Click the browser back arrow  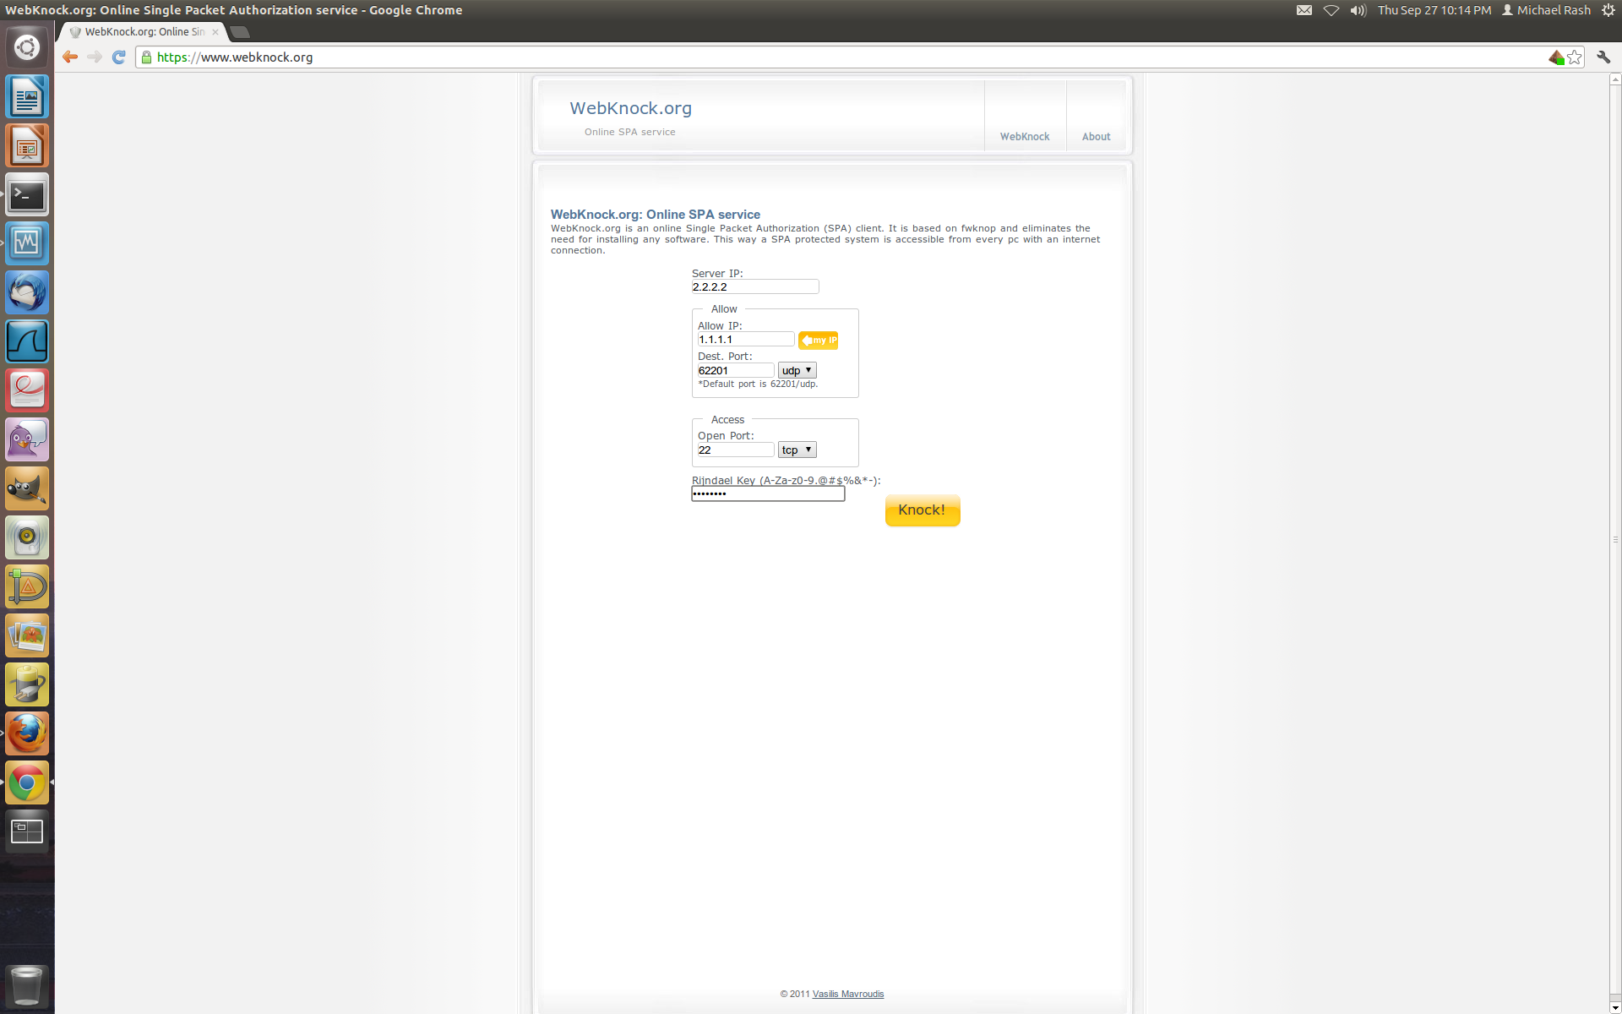pos(70,57)
